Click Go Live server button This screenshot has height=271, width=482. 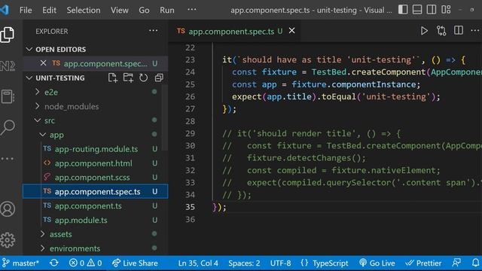click(x=377, y=263)
